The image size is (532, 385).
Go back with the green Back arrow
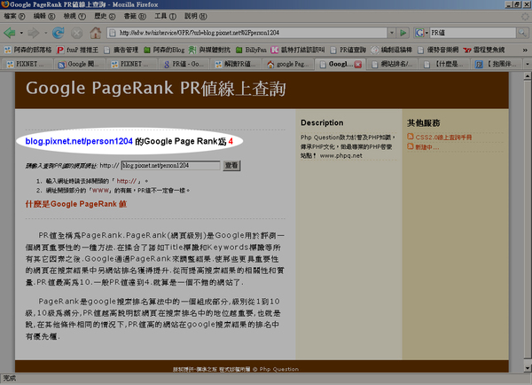pyautogui.click(x=10, y=33)
